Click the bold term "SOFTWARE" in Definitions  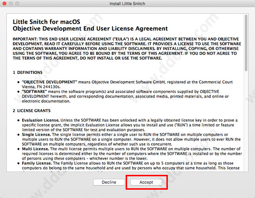coord(34,92)
